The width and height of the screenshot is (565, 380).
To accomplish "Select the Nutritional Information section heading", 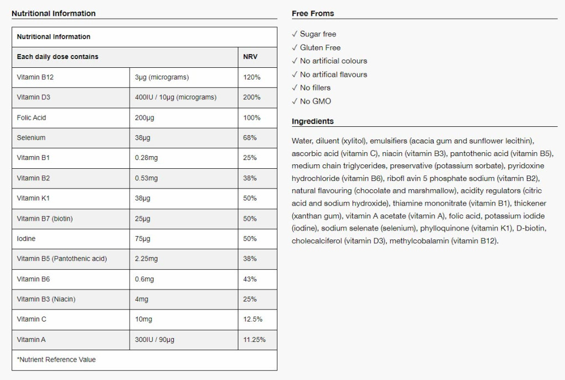I will point(54,13).
